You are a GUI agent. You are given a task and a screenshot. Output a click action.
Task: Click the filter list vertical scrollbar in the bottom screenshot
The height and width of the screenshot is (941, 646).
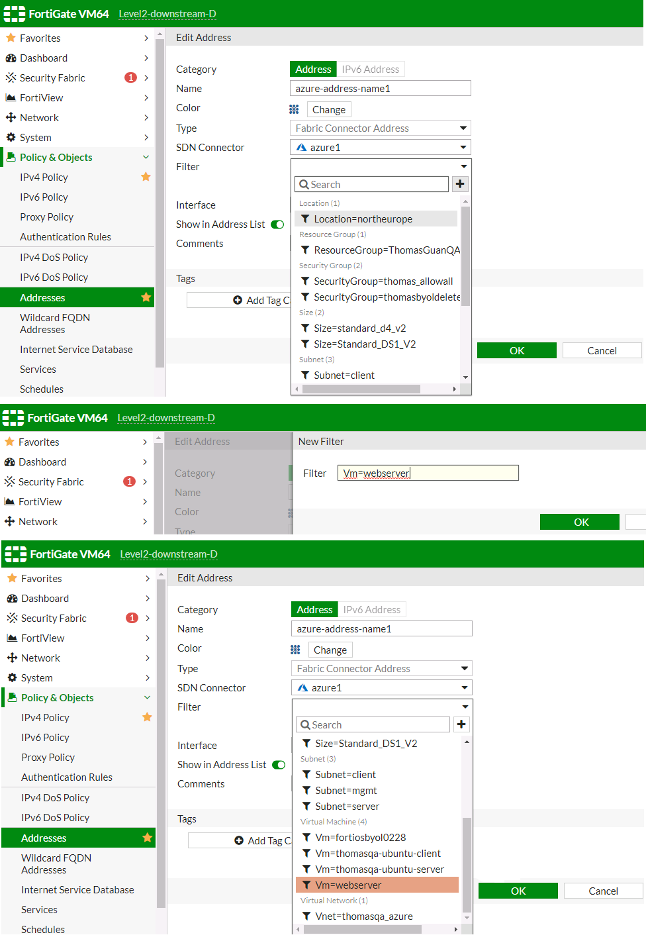(x=467, y=864)
